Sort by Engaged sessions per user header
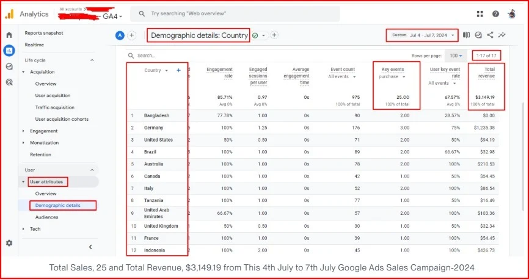The image size is (529, 279). click(258, 76)
